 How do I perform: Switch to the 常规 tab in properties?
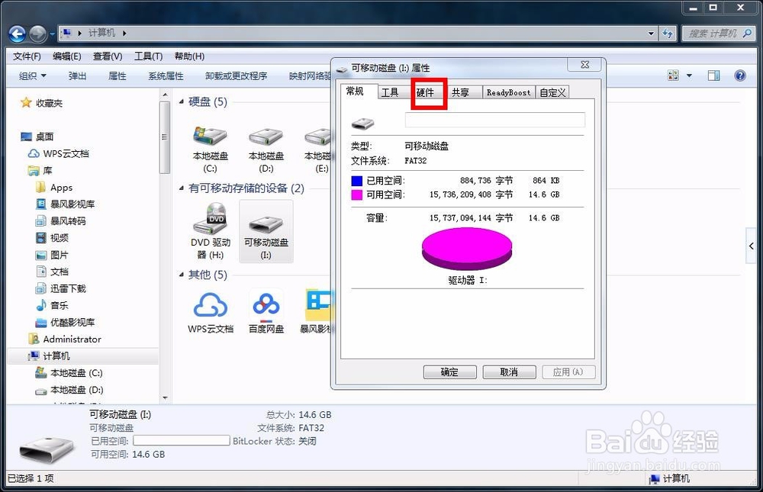(356, 91)
